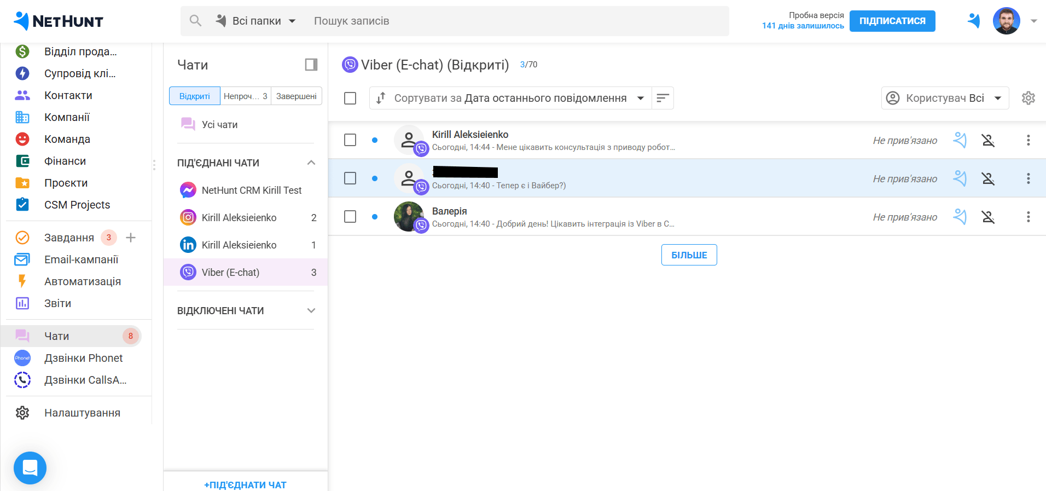1046x491 pixels.
Task: Open the Контакти folder icon
Action: point(22,95)
